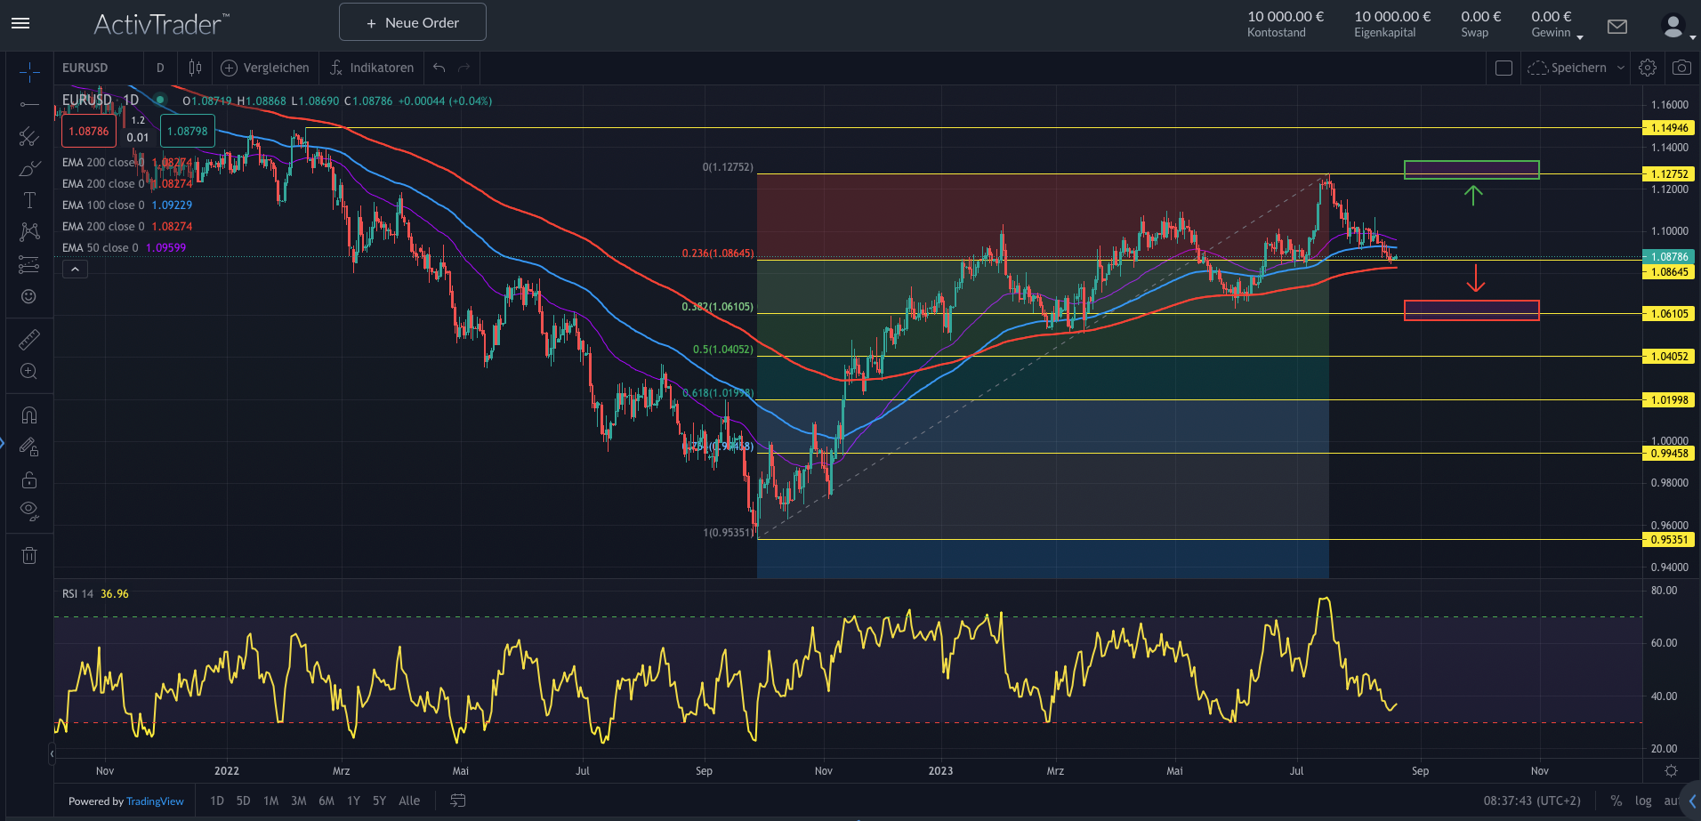
Task: Open the emoji annotation tool
Action: (x=29, y=296)
